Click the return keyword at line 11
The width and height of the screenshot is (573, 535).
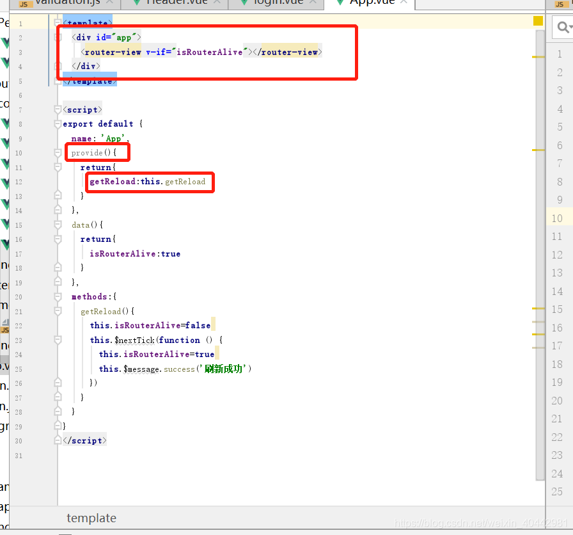pos(96,168)
